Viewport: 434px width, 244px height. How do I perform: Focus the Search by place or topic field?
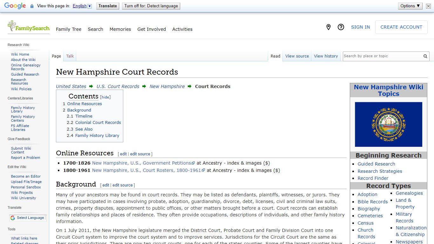click(x=382, y=56)
